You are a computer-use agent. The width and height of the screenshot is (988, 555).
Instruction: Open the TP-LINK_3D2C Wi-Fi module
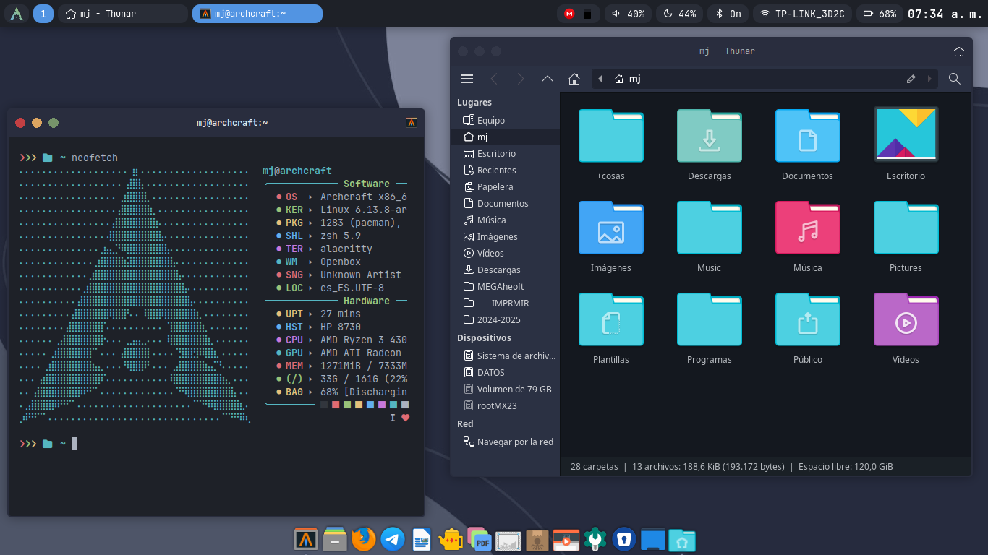point(803,14)
